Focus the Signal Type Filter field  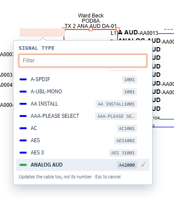point(83,61)
